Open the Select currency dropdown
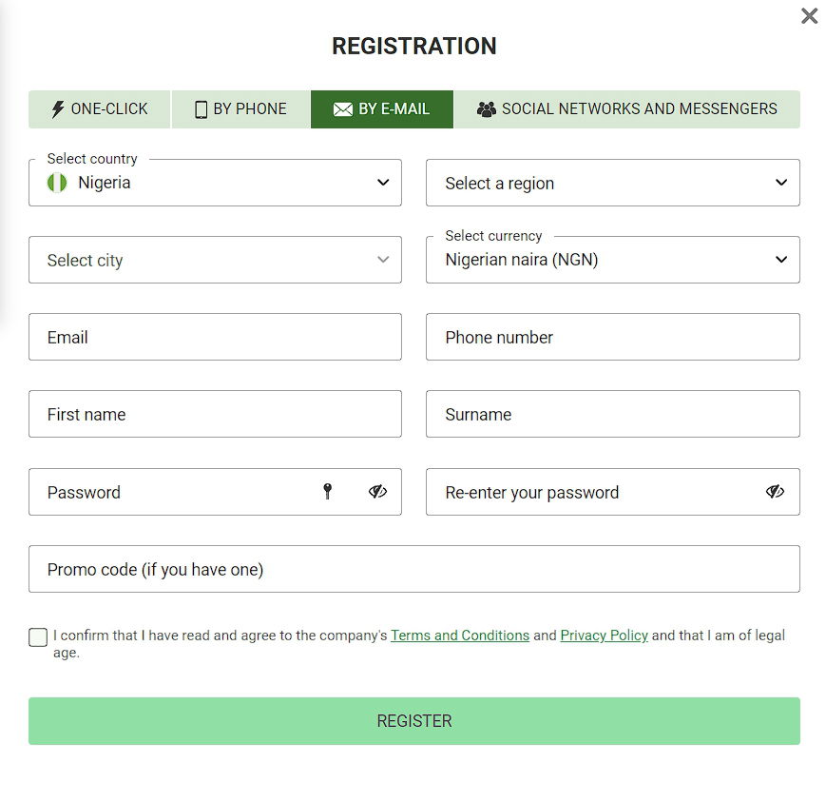The image size is (826, 802). pyautogui.click(x=780, y=259)
